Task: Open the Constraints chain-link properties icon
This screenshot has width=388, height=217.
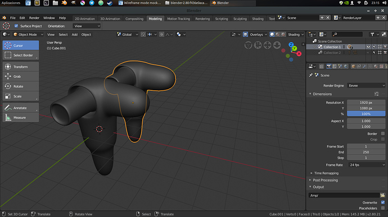Action: pyautogui.click(x=359, y=66)
